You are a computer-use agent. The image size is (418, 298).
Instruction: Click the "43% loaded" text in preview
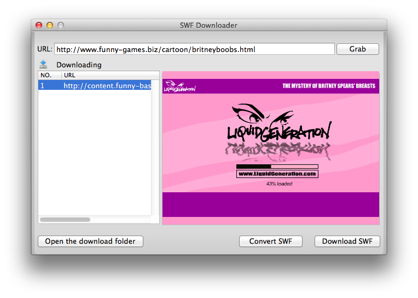click(x=279, y=184)
